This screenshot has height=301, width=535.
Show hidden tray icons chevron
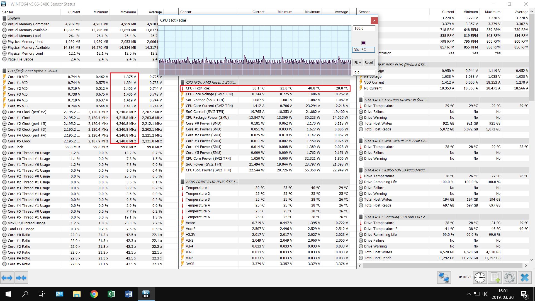[x=469, y=294]
